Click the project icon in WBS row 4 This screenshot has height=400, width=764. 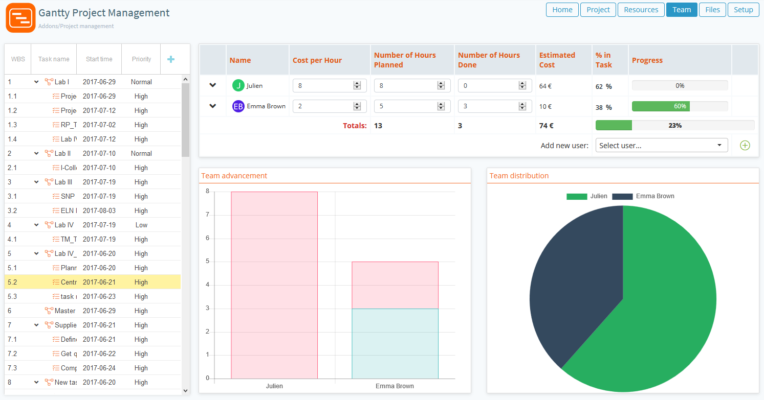(x=49, y=225)
